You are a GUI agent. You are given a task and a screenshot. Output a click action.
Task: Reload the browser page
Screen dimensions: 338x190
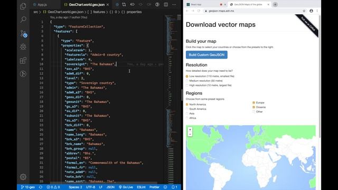coord(199,11)
